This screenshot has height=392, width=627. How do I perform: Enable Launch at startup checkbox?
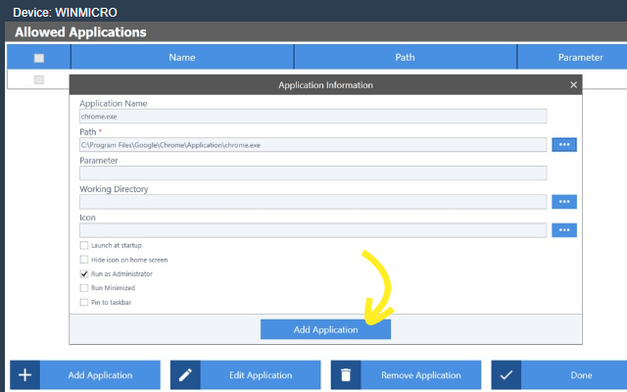[x=84, y=245]
